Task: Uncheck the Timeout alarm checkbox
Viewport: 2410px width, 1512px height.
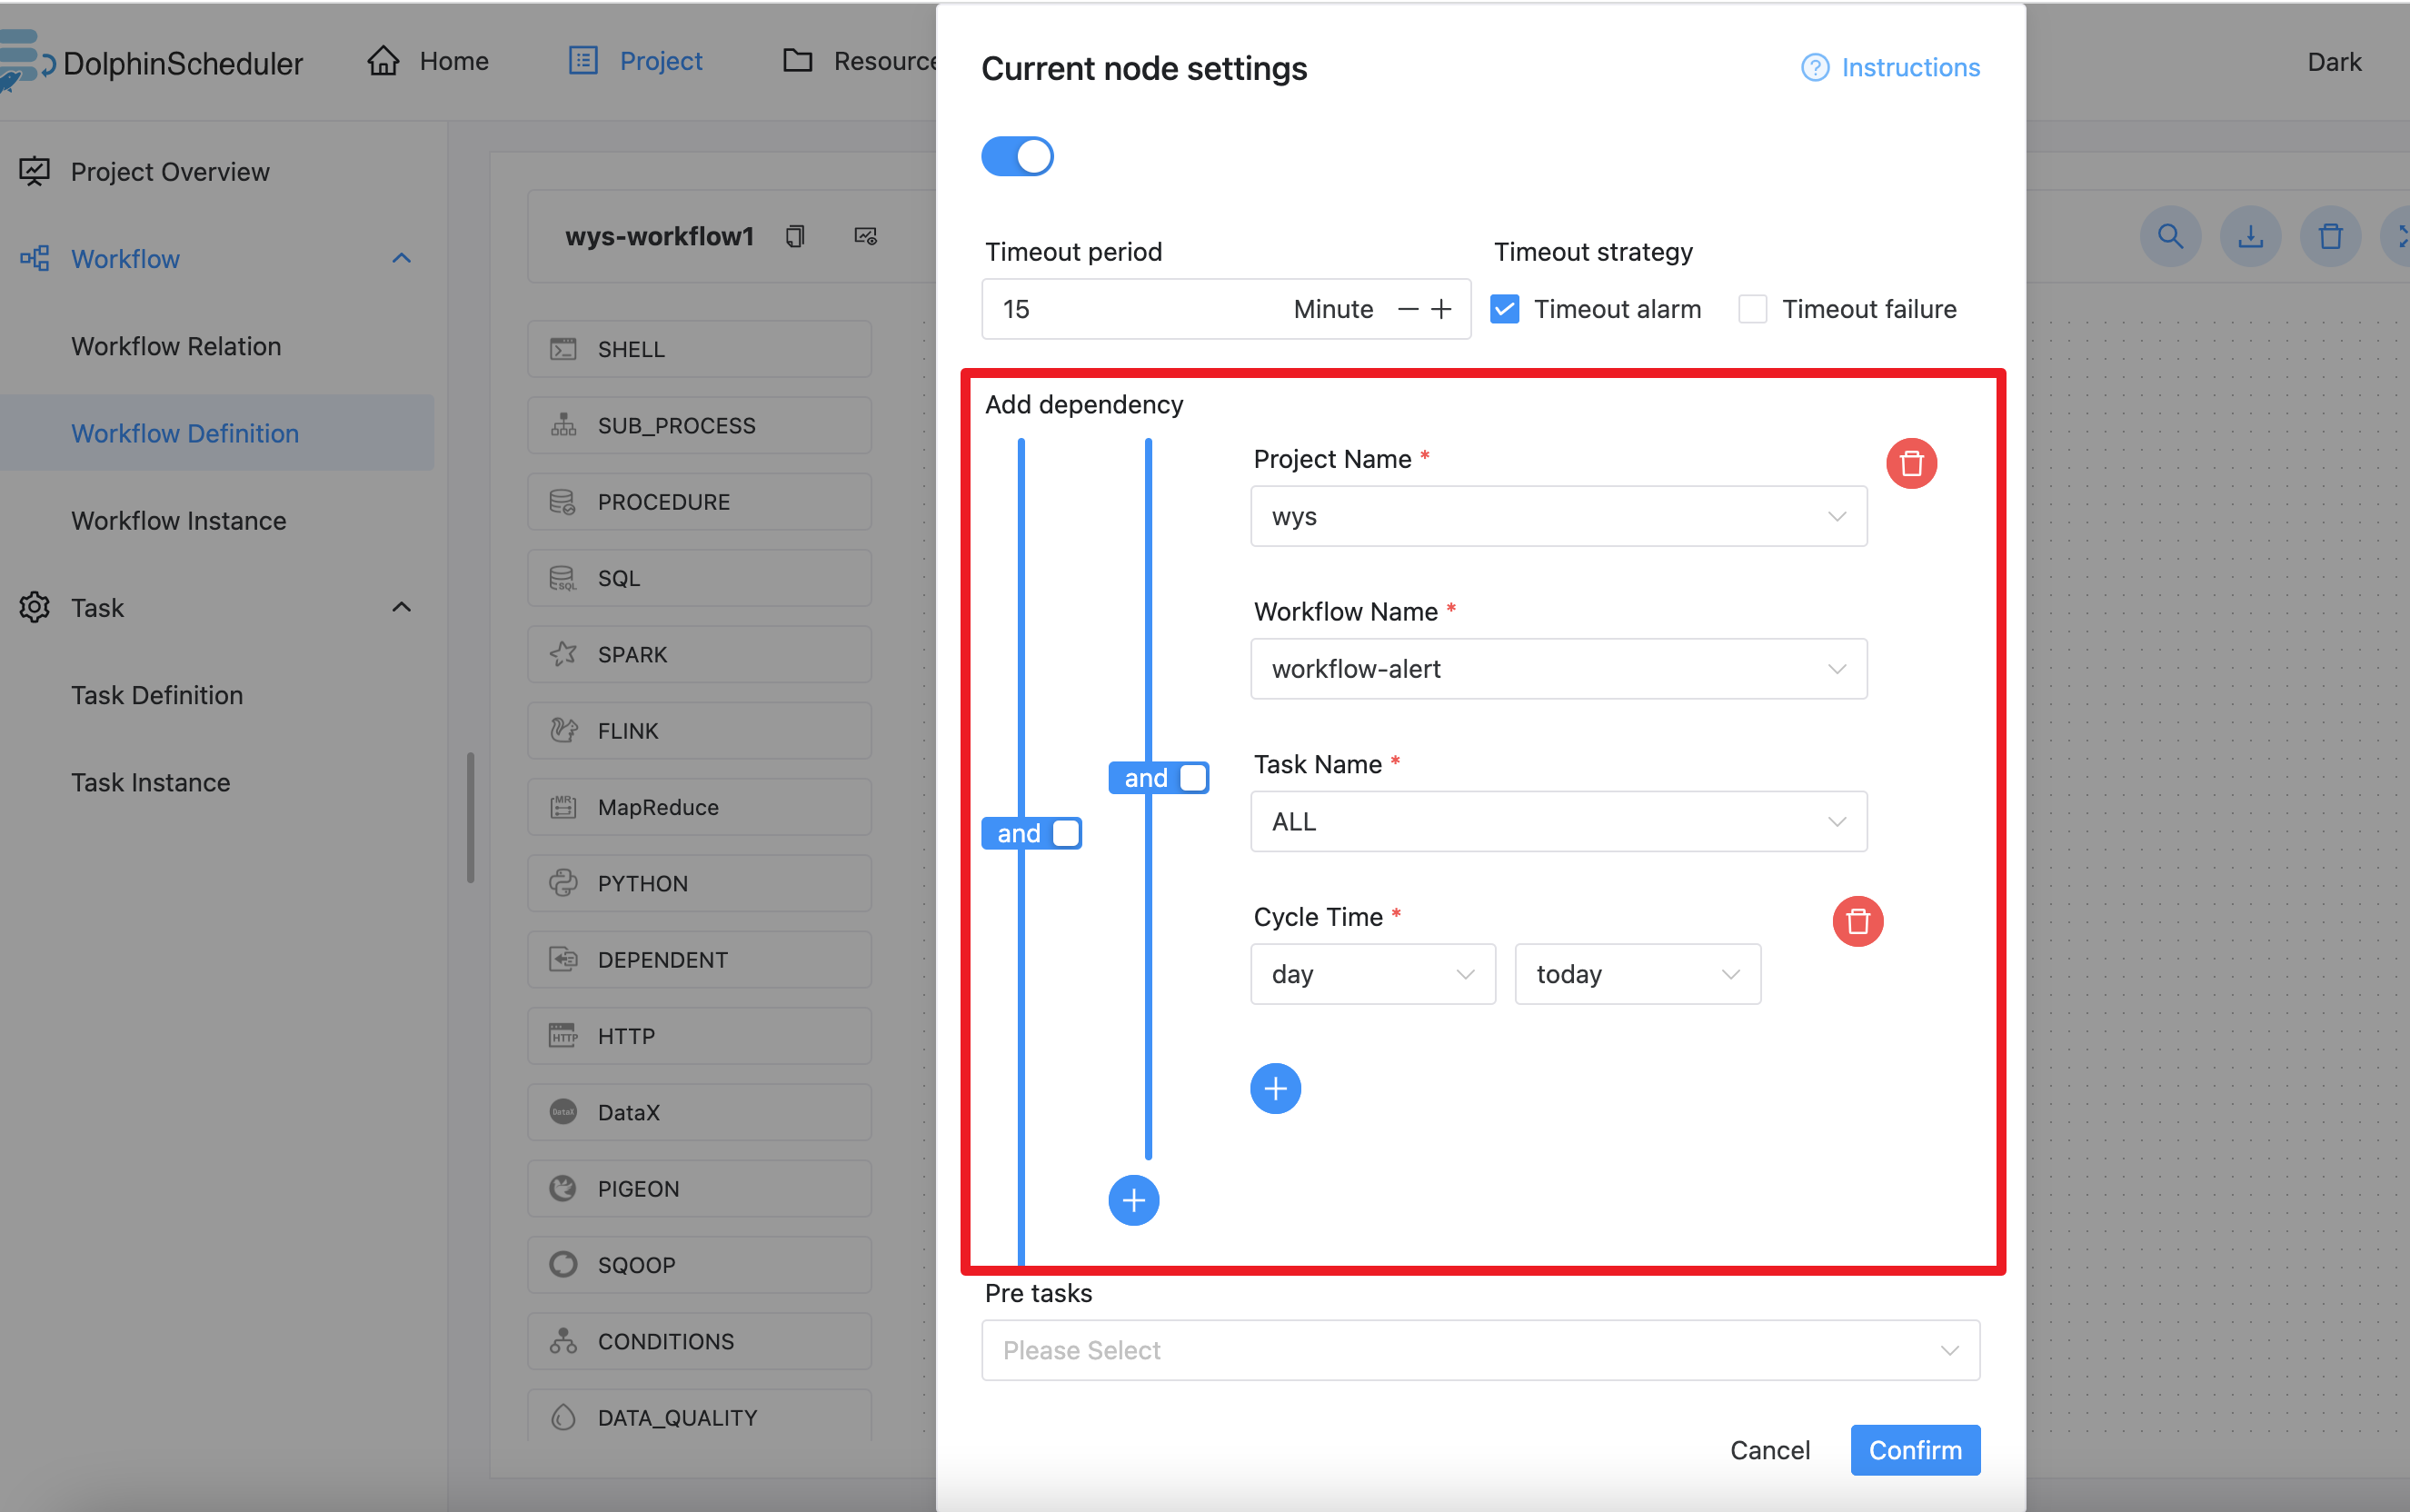Action: pyautogui.click(x=1504, y=309)
